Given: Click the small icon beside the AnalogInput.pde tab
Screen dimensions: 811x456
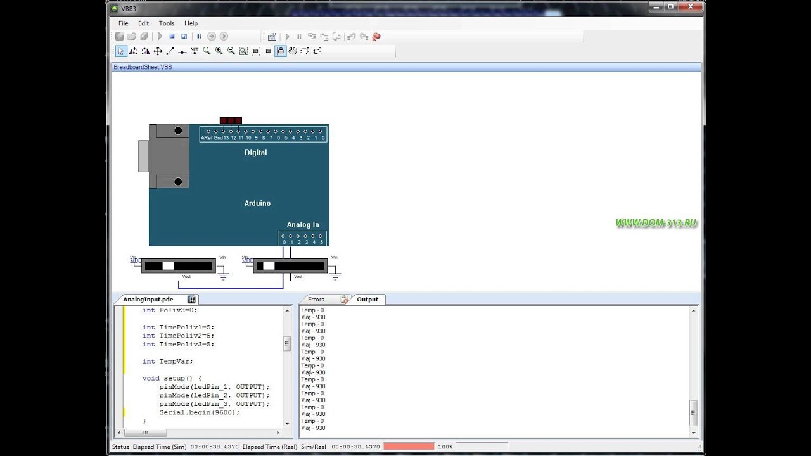Looking at the screenshot, I should tap(192, 300).
